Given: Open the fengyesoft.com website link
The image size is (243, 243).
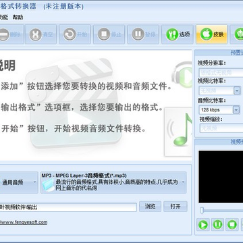Looking at the screenshot, I should coord(24,222).
